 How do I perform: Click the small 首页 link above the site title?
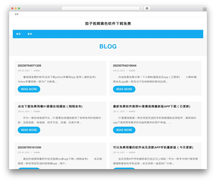(x=16, y=14)
